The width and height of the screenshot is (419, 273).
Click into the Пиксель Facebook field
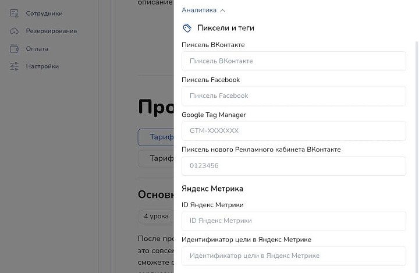click(x=293, y=96)
